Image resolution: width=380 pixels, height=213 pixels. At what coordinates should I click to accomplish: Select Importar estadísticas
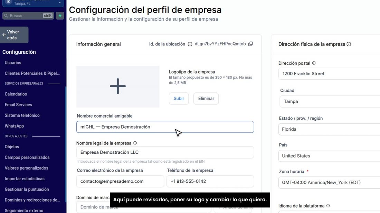pyautogui.click(x=25, y=179)
